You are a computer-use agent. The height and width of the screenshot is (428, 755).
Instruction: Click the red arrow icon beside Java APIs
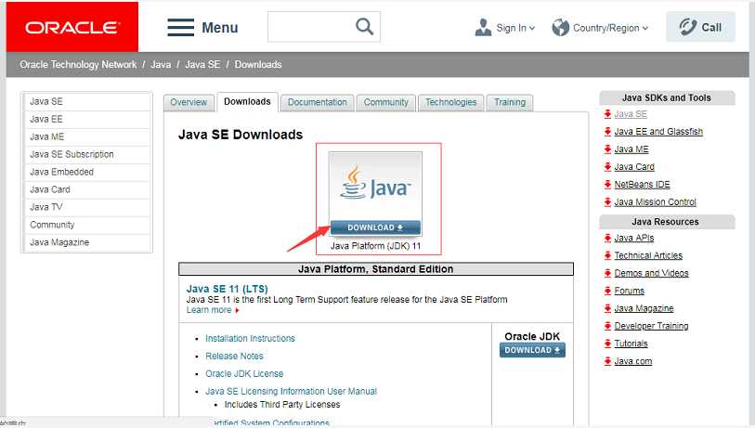[x=607, y=238]
